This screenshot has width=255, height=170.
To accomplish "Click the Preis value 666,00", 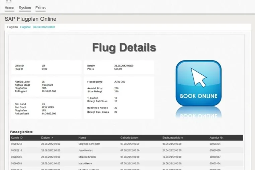I will [x=118, y=69].
